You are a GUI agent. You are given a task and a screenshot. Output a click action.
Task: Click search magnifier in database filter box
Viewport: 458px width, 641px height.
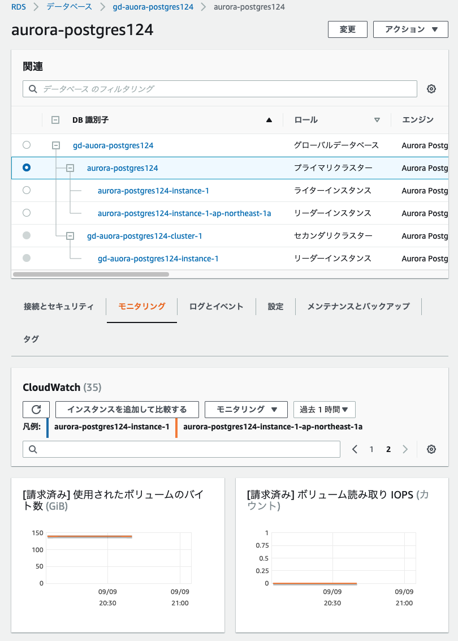[33, 89]
